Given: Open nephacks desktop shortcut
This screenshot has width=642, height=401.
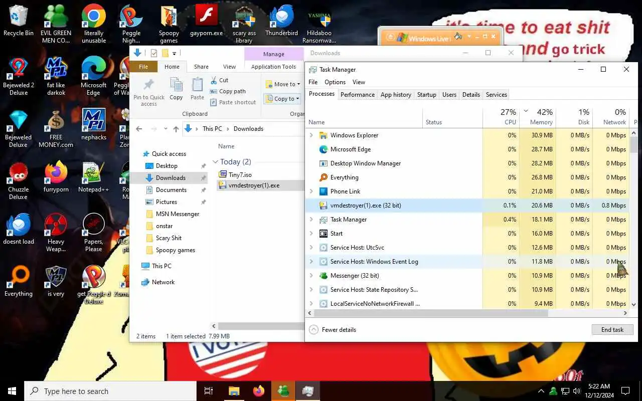Looking at the screenshot, I should coord(94,125).
